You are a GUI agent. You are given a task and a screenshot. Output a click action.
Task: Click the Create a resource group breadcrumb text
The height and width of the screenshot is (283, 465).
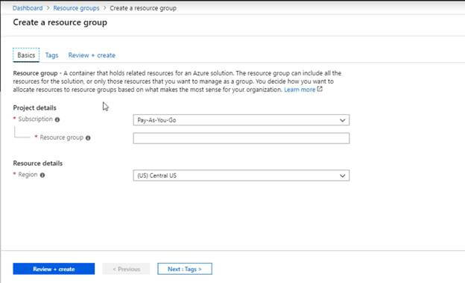pos(143,8)
